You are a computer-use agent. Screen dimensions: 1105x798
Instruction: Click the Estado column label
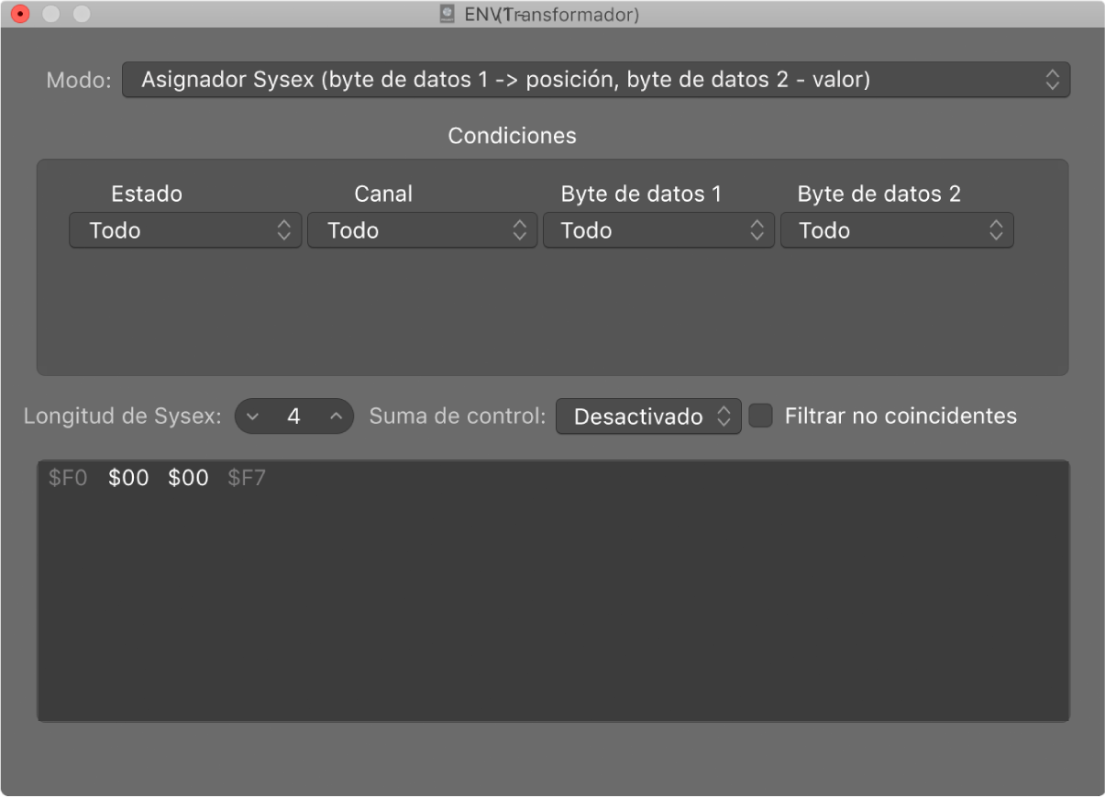(147, 194)
